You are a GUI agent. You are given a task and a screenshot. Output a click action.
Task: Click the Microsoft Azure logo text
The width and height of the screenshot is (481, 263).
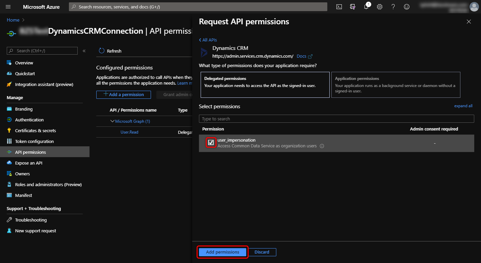coord(41,7)
